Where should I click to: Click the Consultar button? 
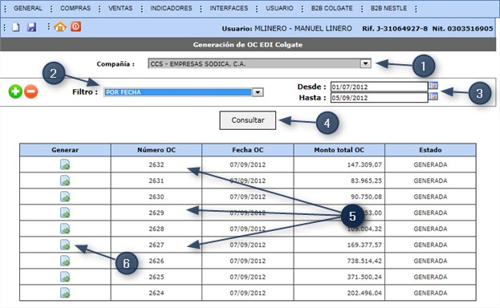pos(248,120)
